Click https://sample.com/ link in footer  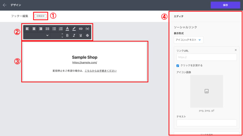coord(85,62)
